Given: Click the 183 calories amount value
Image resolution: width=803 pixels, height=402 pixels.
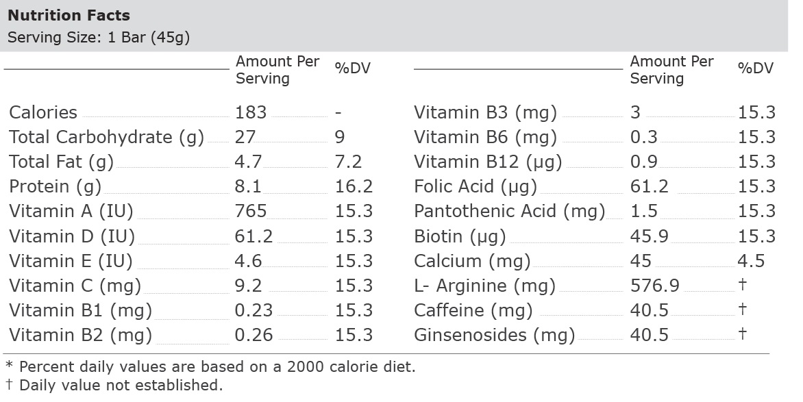Looking at the screenshot, I should point(251,112).
